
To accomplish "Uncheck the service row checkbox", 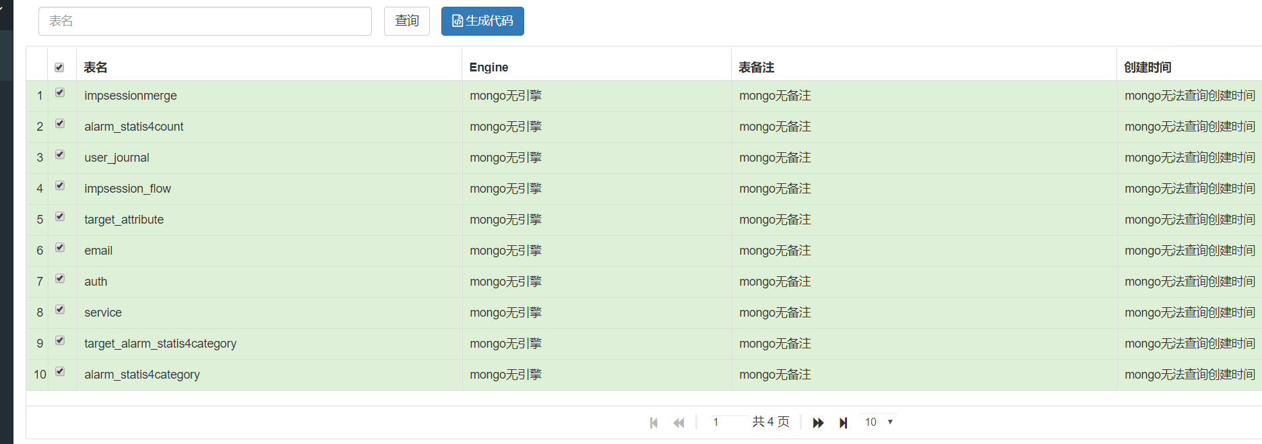I will pyautogui.click(x=60, y=310).
